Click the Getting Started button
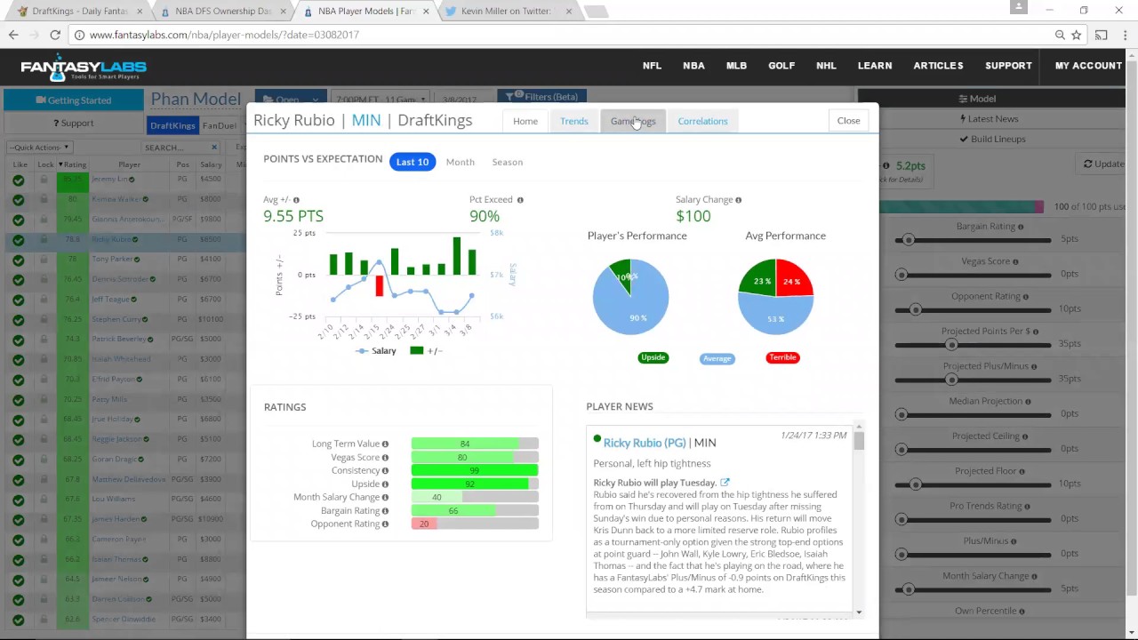1138x640 pixels. tap(73, 100)
